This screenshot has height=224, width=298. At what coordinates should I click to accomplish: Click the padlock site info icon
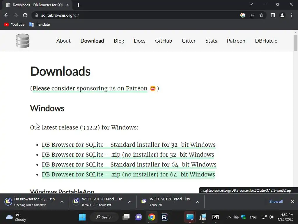click(x=37, y=15)
